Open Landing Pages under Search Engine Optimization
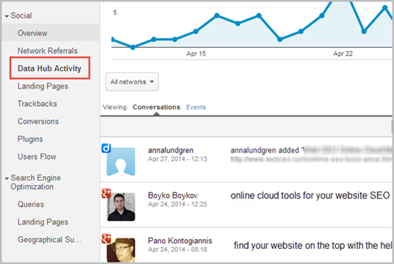 click(43, 222)
